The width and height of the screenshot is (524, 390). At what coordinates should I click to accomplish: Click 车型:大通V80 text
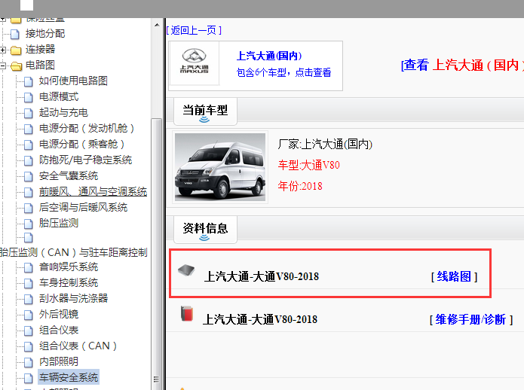309,165
